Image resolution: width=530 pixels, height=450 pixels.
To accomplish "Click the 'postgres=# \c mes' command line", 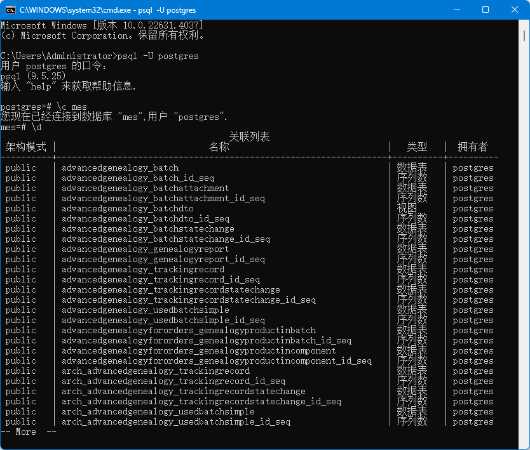I will [x=44, y=107].
